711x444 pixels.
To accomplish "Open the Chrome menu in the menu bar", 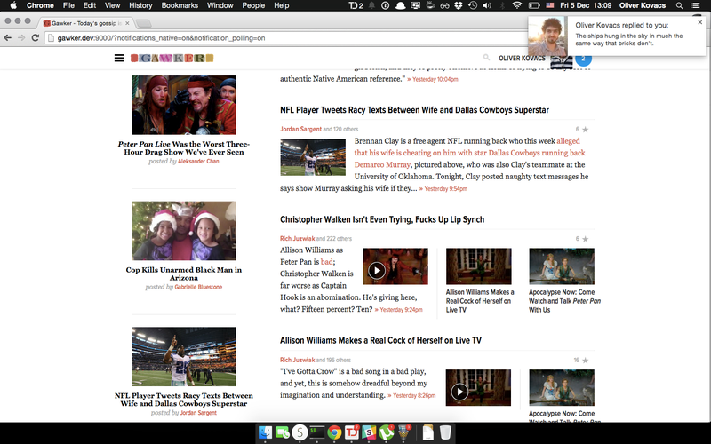I will [x=40, y=5].
